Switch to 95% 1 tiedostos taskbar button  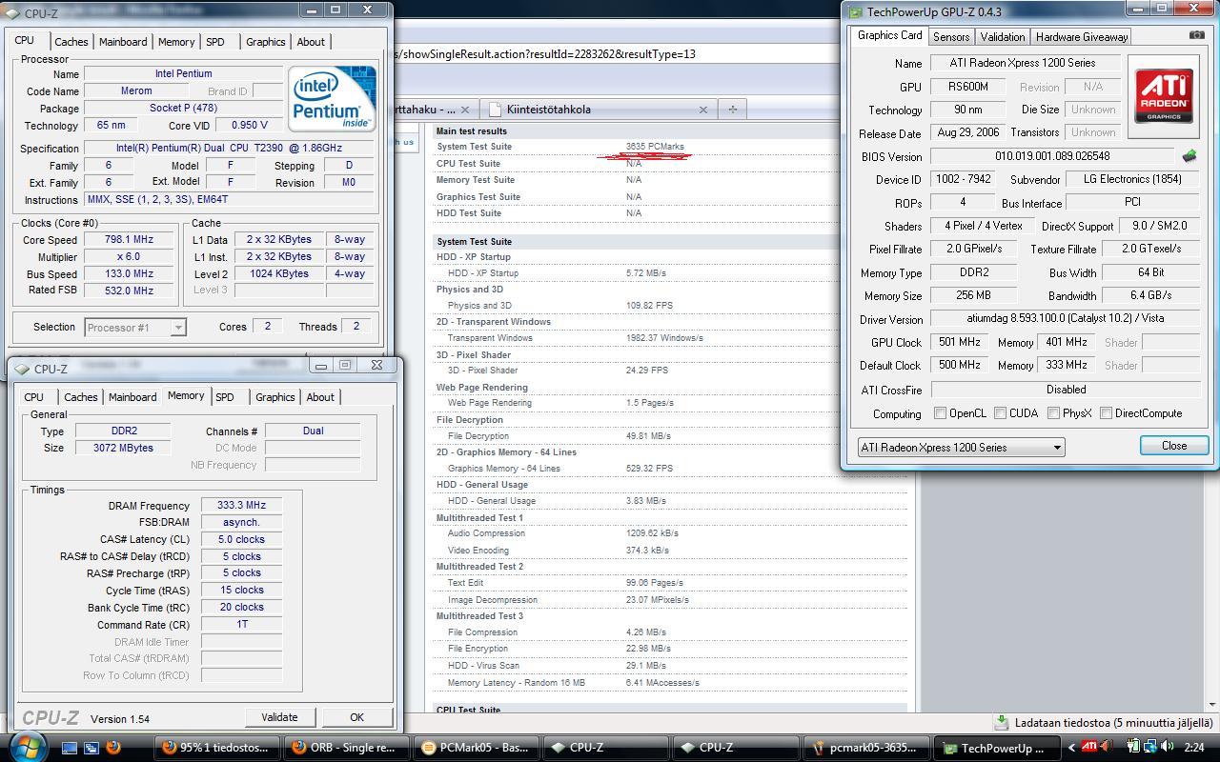(217, 748)
